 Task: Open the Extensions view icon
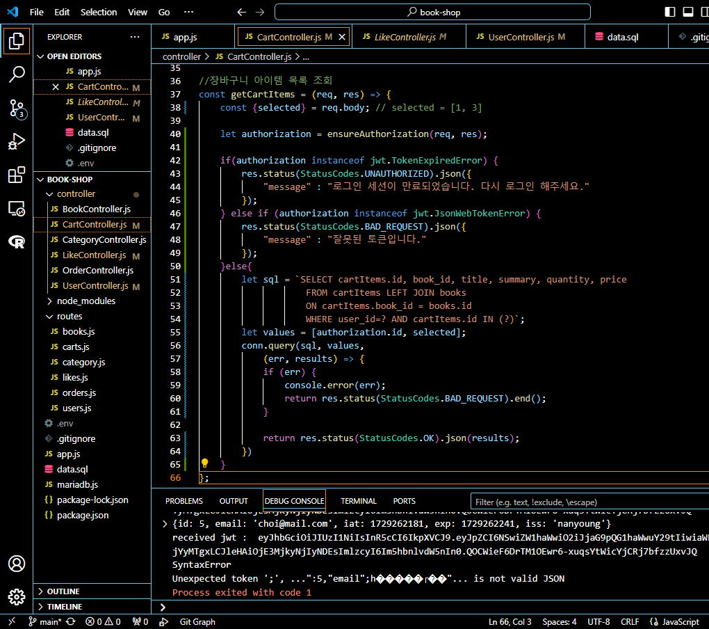16,175
